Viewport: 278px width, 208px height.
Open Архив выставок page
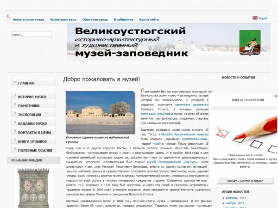63,19
